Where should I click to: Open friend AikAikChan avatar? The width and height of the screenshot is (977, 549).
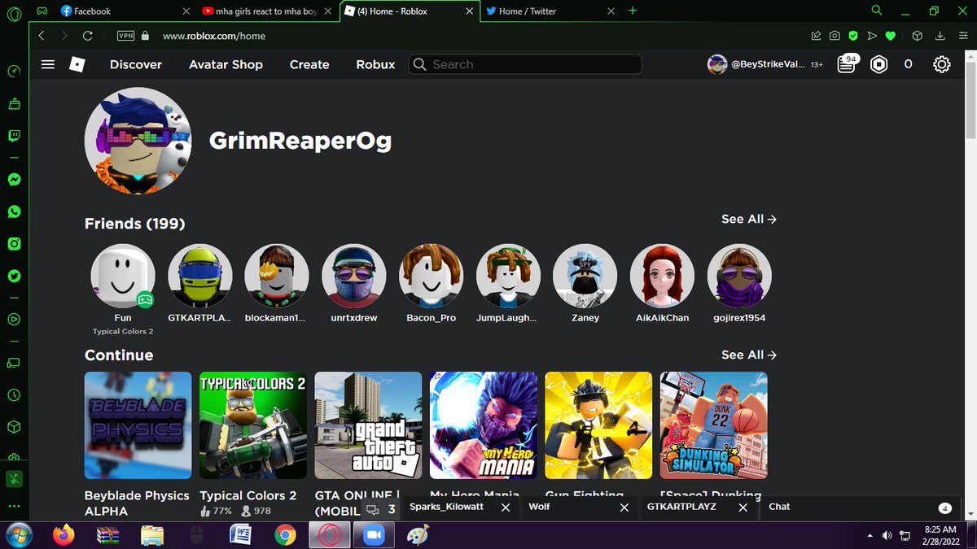pyautogui.click(x=662, y=277)
